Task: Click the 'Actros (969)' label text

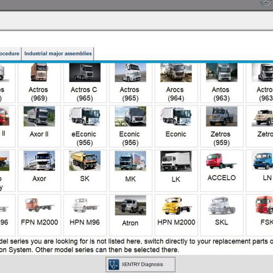Action: point(39,94)
